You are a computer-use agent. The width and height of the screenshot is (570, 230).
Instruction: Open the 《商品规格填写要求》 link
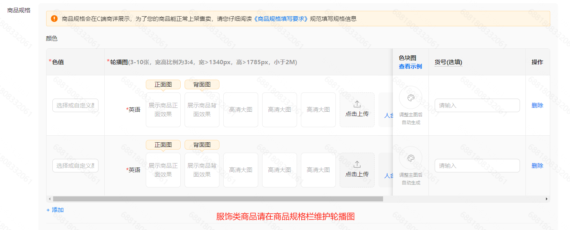[x=281, y=19]
